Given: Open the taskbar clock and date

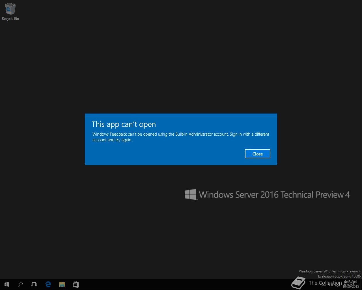Looking at the screenshot, I should coord(351,284).
